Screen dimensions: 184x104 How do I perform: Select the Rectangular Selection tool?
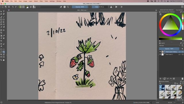pyautogui.click(x=1, y=49)
